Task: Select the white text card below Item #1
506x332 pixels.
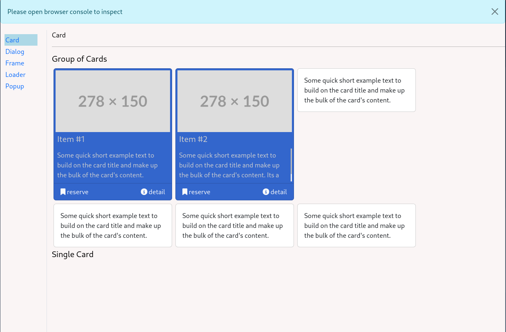Action: pos(113,225)
